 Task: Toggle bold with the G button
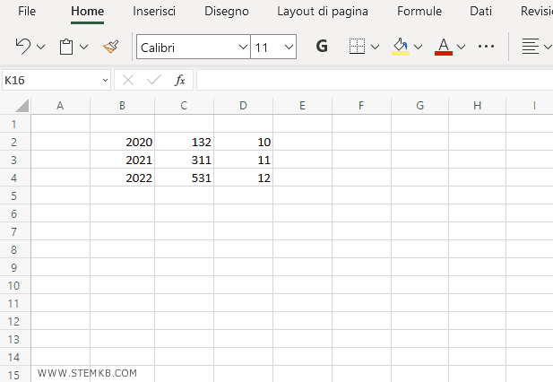(322, 46)
